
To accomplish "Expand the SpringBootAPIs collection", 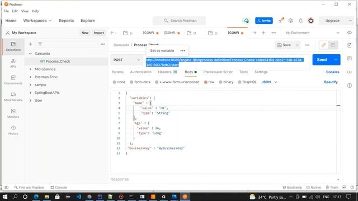I will tap(30, 93).
